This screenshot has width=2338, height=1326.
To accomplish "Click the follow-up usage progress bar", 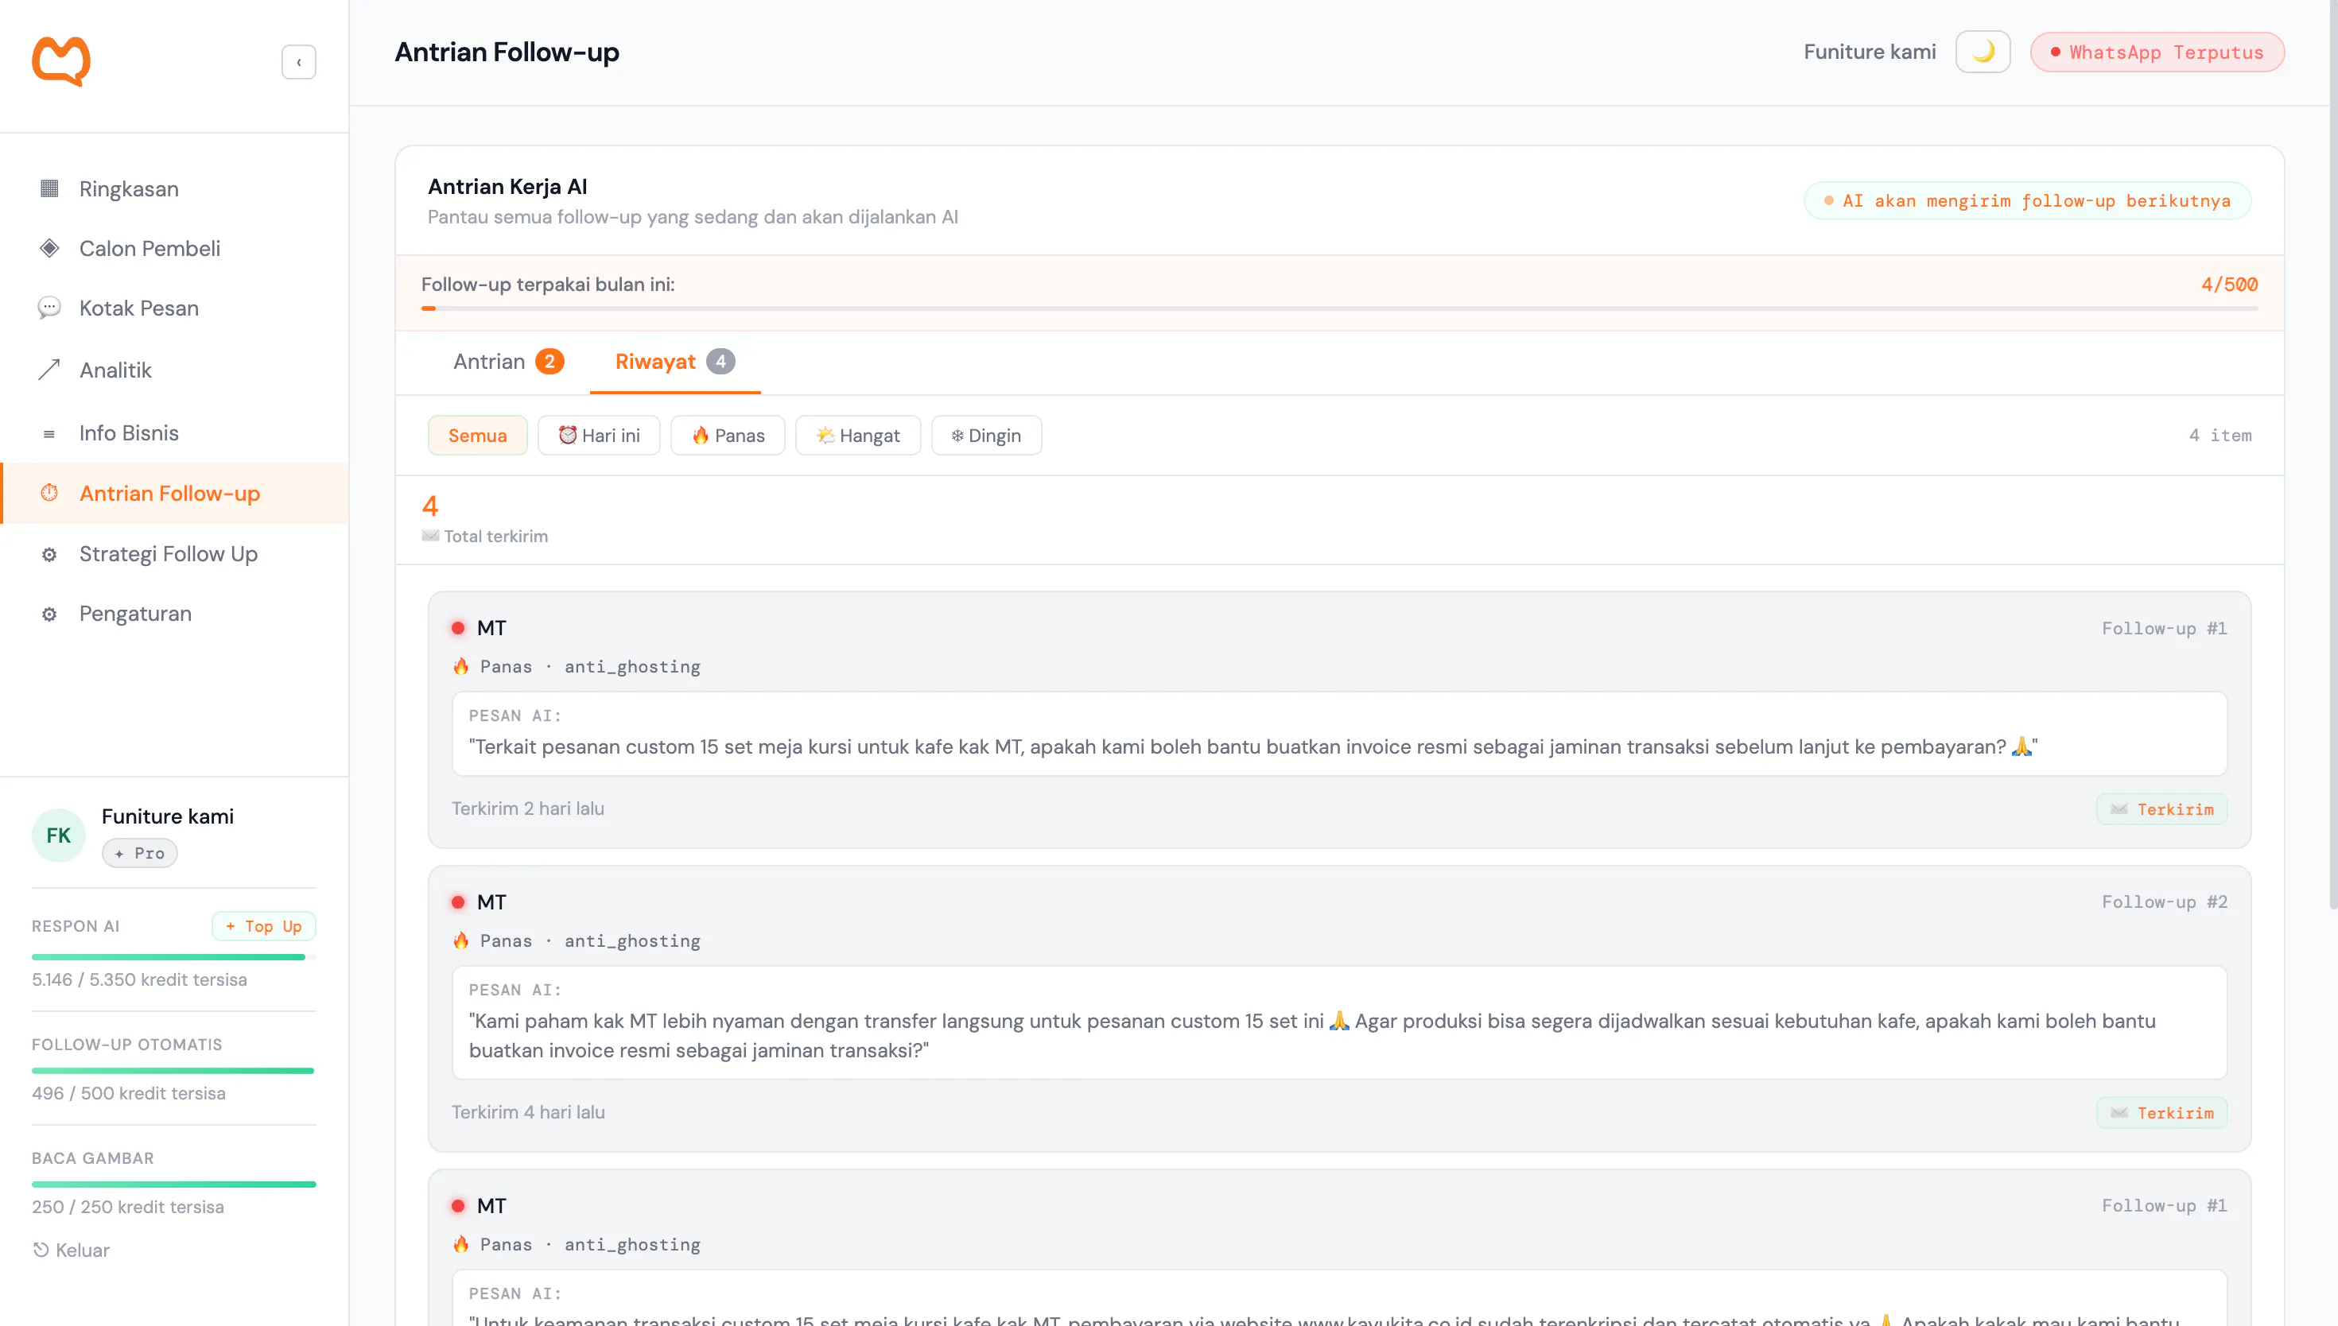I will [x=1339, y=308].
